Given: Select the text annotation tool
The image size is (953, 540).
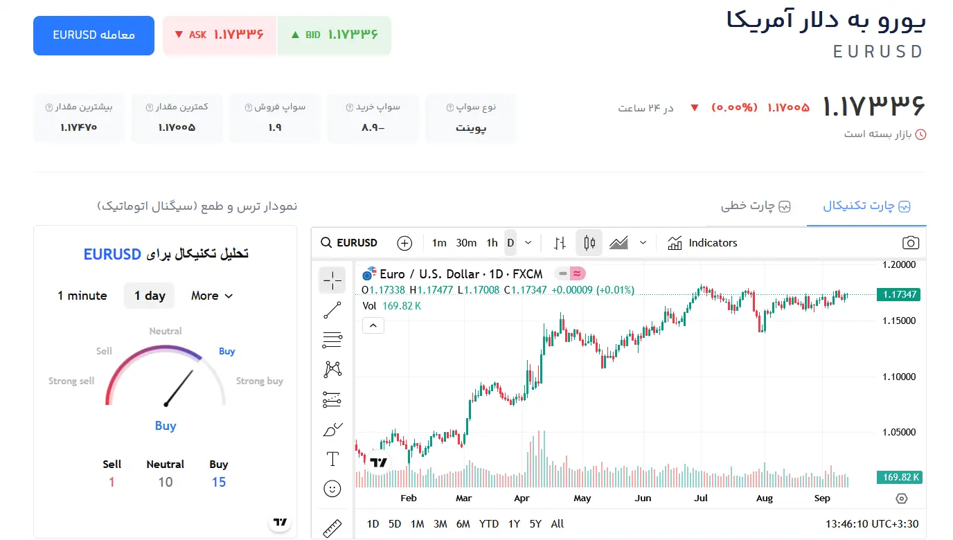Looking at the screenshot, I should click(x=332, y=459).
